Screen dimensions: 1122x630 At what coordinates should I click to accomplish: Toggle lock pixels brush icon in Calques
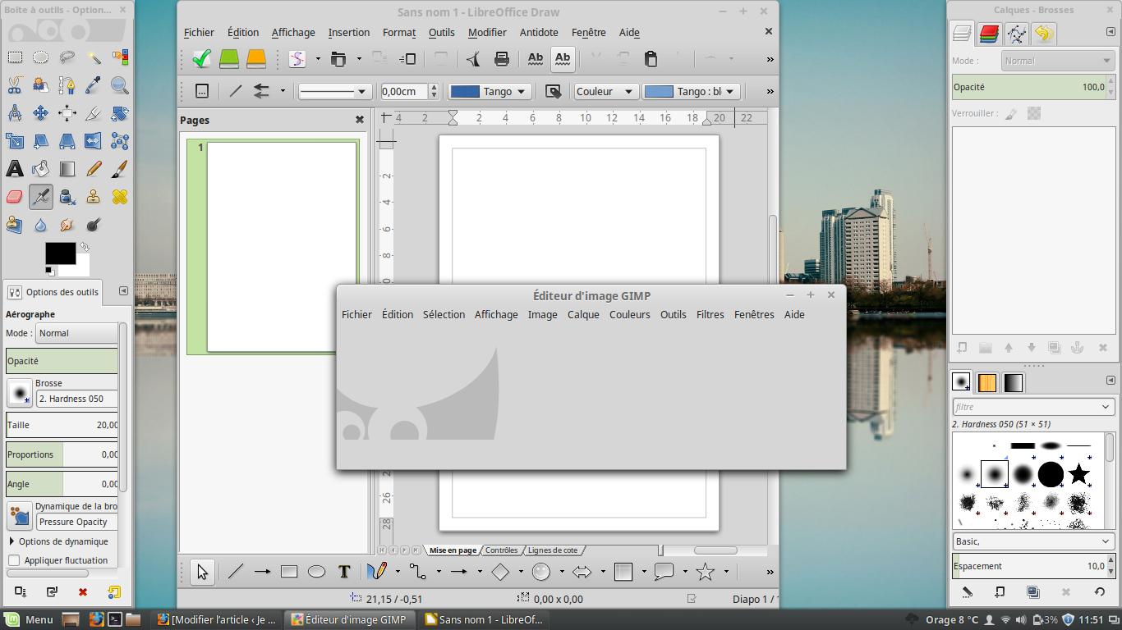(x=1011, y=113)
